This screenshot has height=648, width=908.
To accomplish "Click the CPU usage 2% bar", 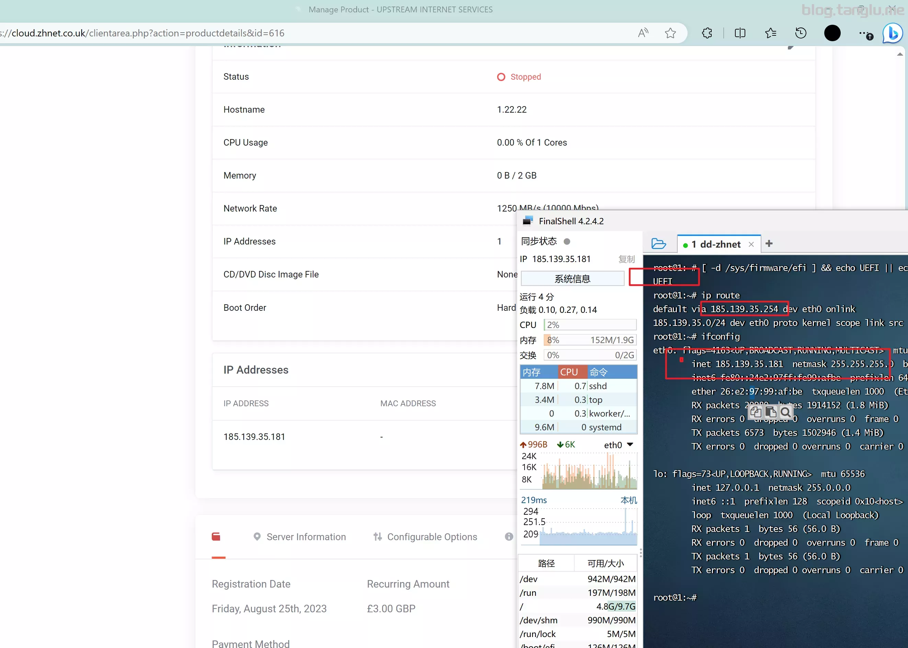I will coord(590,325).
